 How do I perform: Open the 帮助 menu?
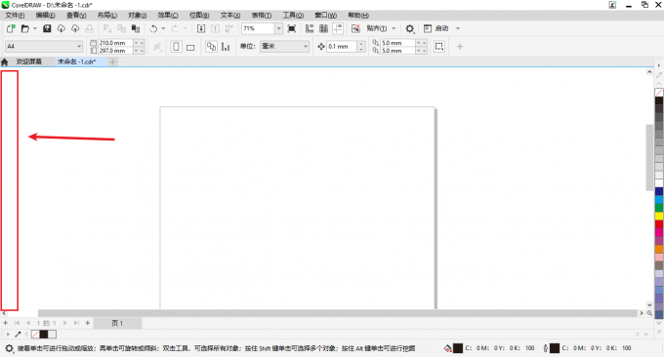[358, 16]
